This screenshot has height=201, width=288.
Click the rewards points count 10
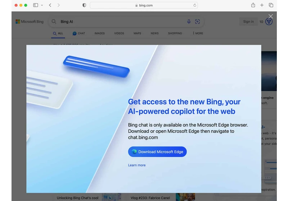(x=261, y=22)
